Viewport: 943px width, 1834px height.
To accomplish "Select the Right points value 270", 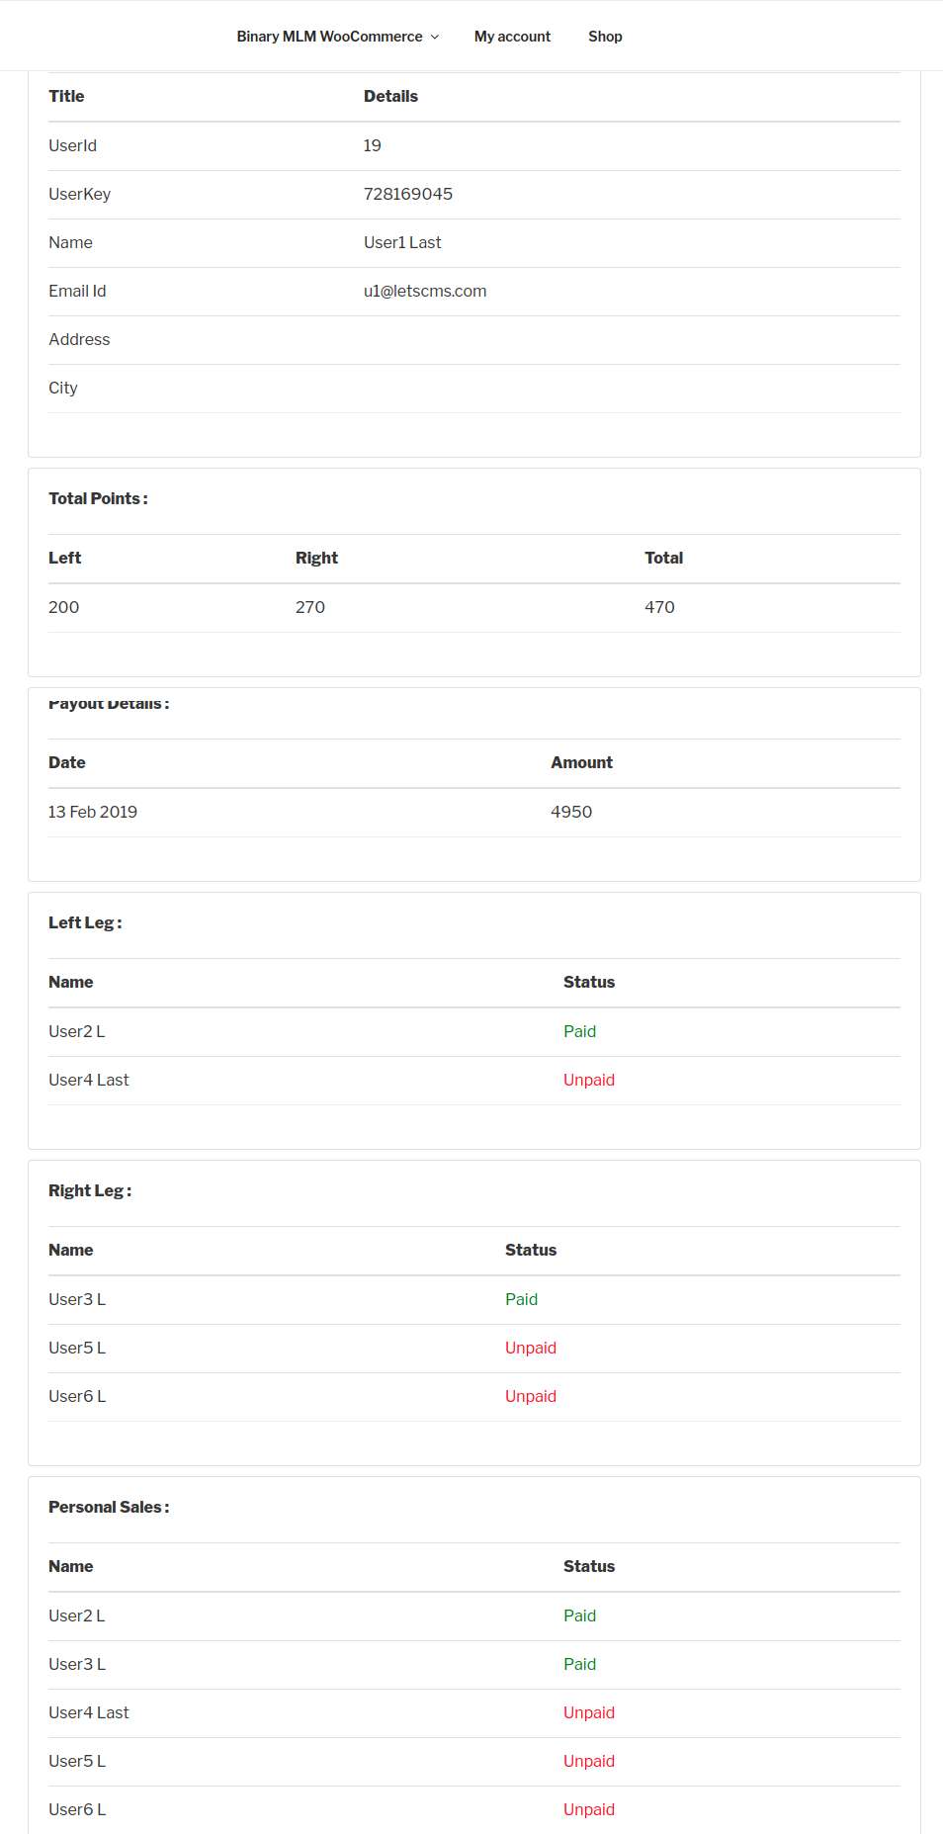I will coord(310,607).
